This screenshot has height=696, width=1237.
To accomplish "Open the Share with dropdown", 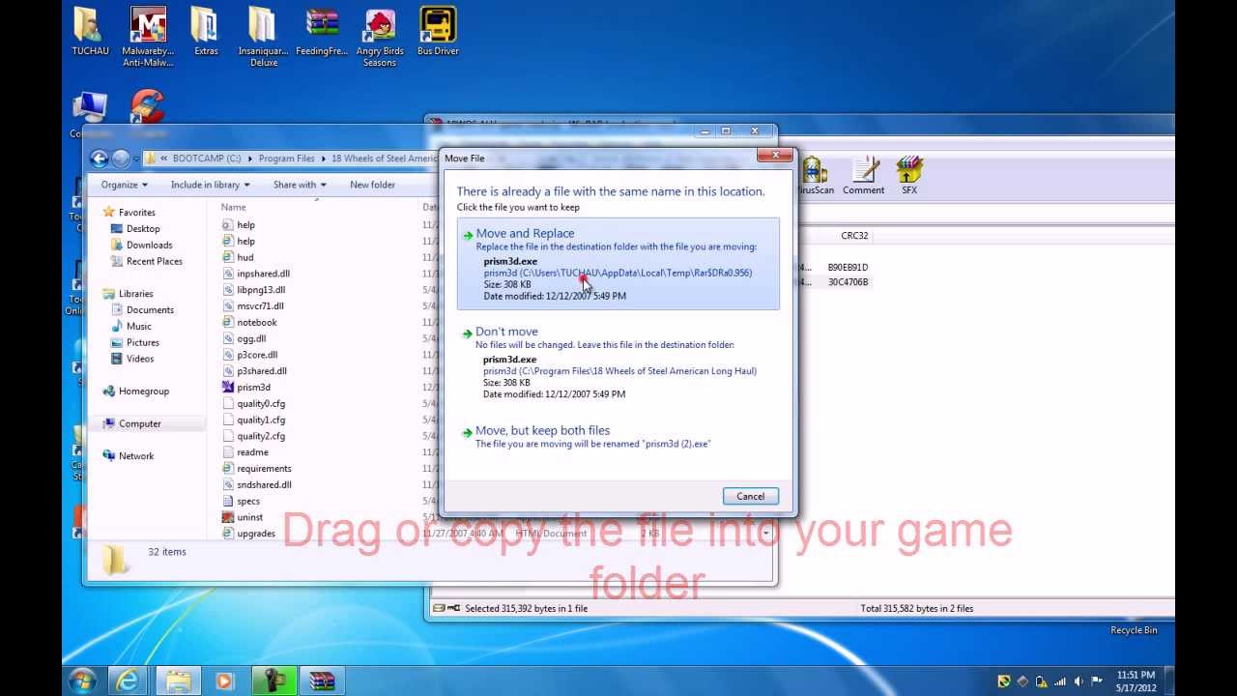I will pos(300,185).
